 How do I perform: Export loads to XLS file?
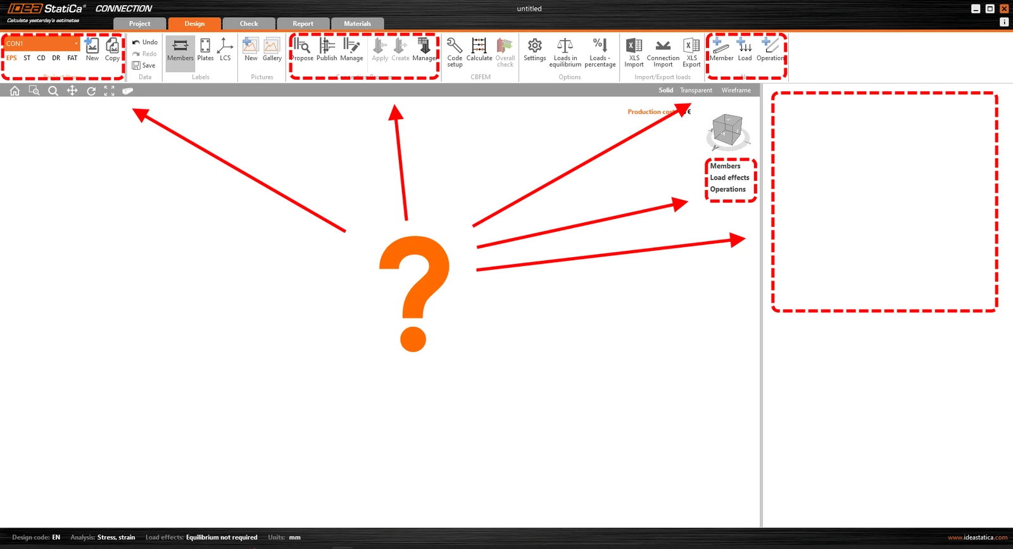tap(691, 52)
